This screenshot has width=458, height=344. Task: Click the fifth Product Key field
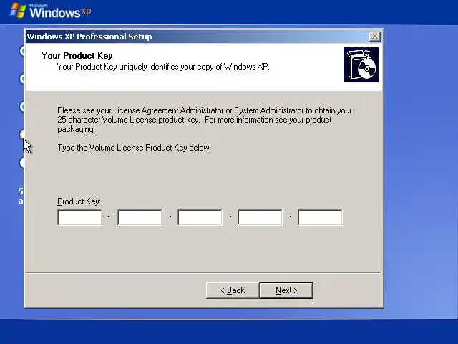[321, 217]
